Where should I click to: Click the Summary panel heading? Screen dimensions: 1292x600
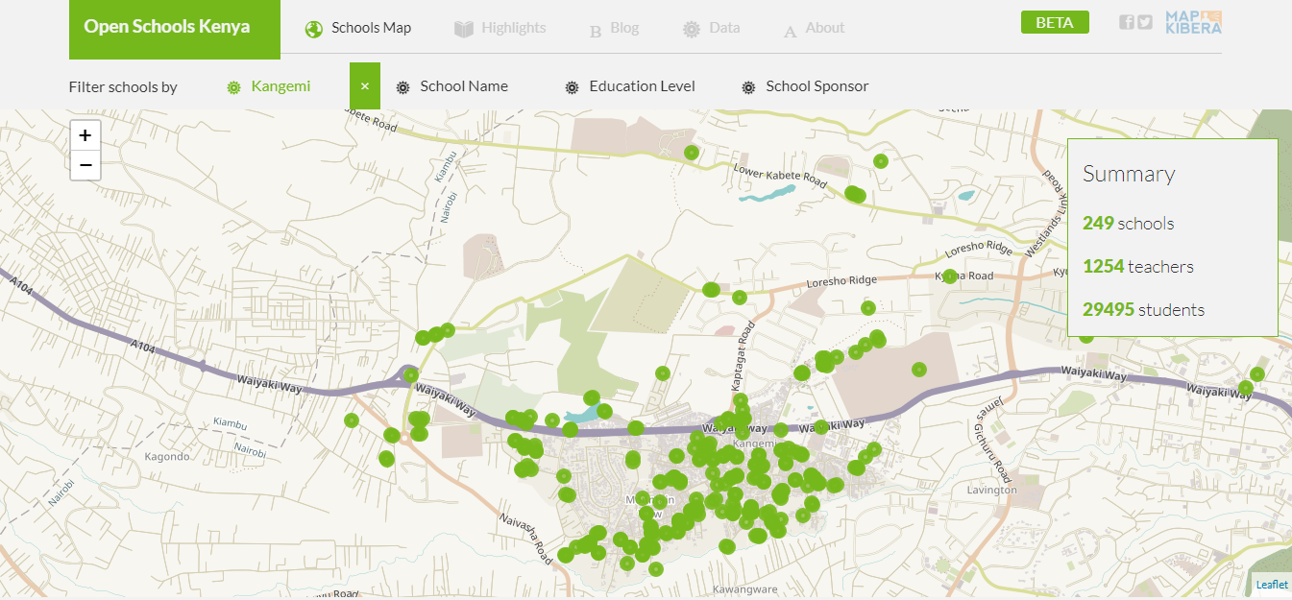click(1129, 174)
